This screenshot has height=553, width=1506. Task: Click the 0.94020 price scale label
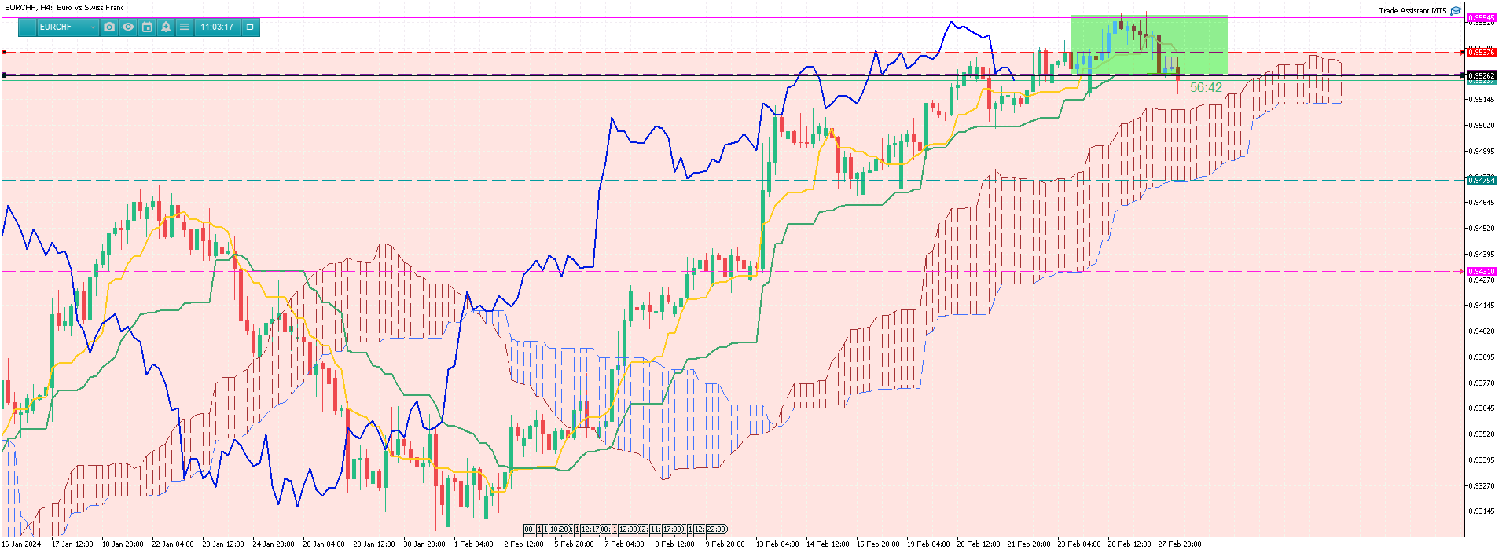click(x=1482, y=331)
